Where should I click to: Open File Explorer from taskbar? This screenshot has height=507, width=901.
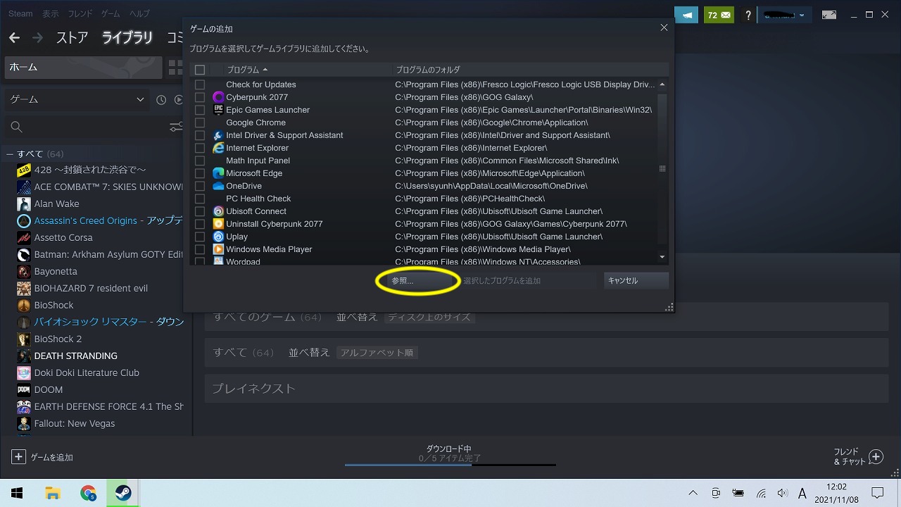point(53,493)
